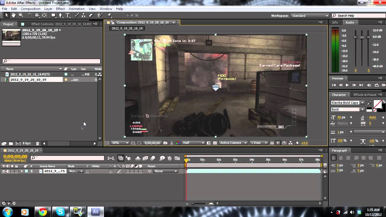
Task: Switch to the Effects & Presets tab
Action: pyautogui.click(x=365, y=95)
